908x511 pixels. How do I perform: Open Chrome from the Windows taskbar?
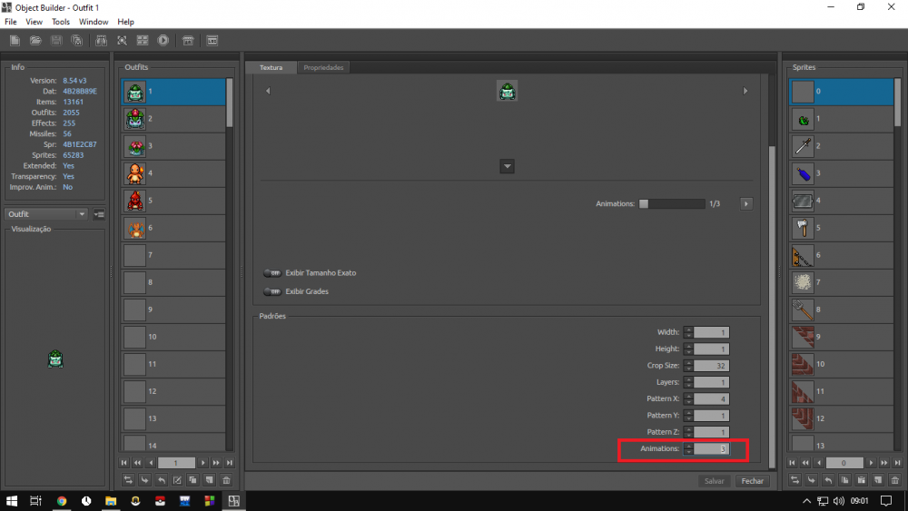62,501
